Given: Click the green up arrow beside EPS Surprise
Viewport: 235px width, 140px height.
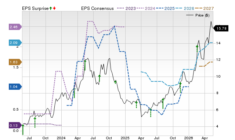Looking at the screenshot, I should pos(51,8).
